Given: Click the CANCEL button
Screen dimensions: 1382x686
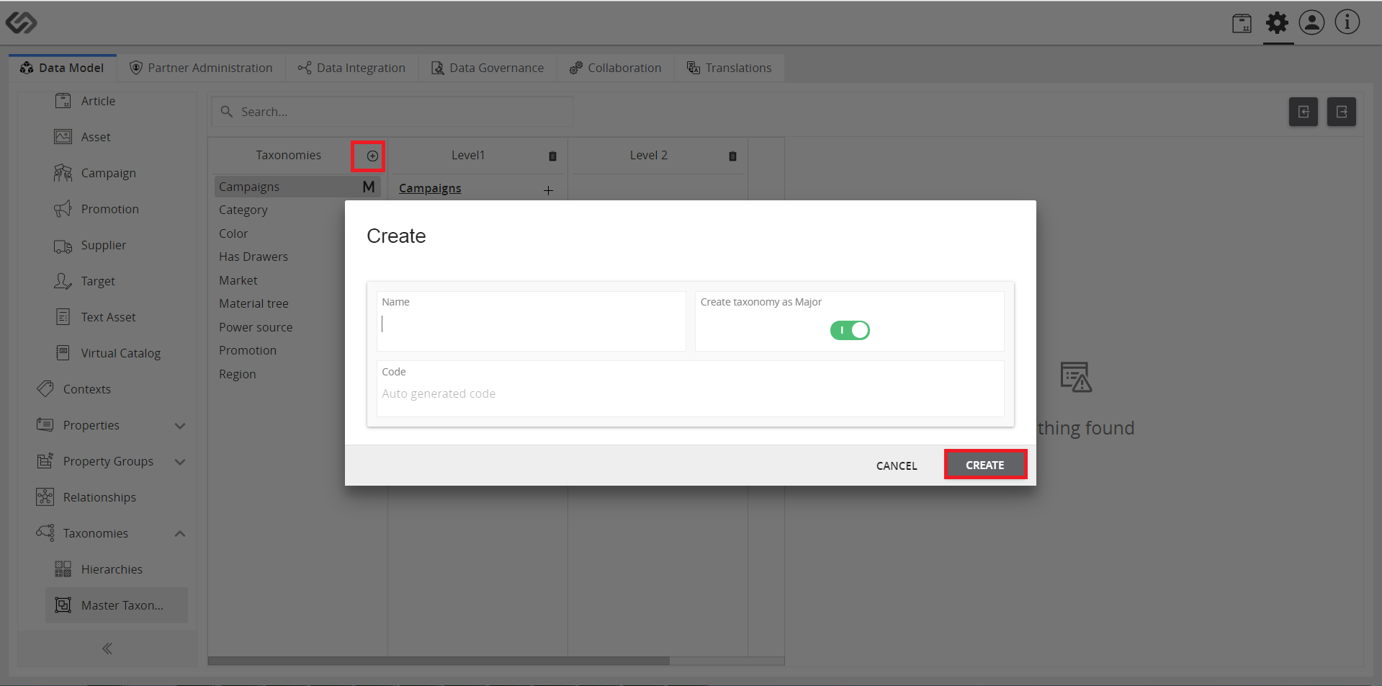Looking at the screenshot, I should pyautogui.click(x=897, y=465).
